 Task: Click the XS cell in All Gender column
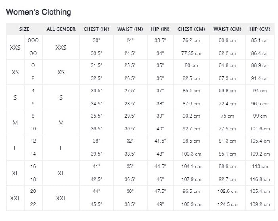pos(61,72)
